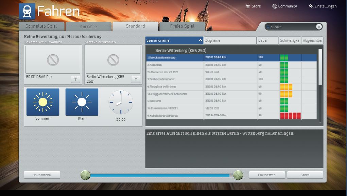Switch to the Karriere tab
This screenshot has width=347, height=196.
[x=88, y=26]
